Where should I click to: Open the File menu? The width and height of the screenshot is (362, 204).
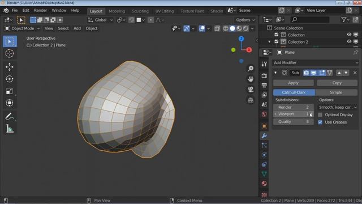[15, 10]
